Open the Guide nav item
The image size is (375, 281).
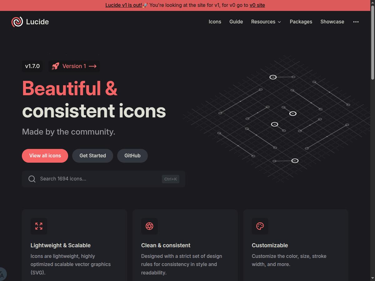click(x=236, y=22)
